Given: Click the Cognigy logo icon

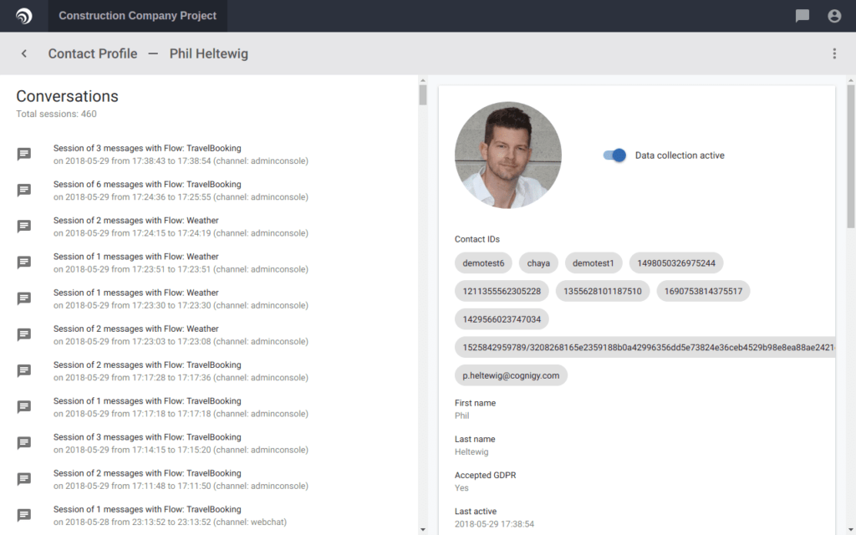Looking at the screenshot, I should point(23,16).
